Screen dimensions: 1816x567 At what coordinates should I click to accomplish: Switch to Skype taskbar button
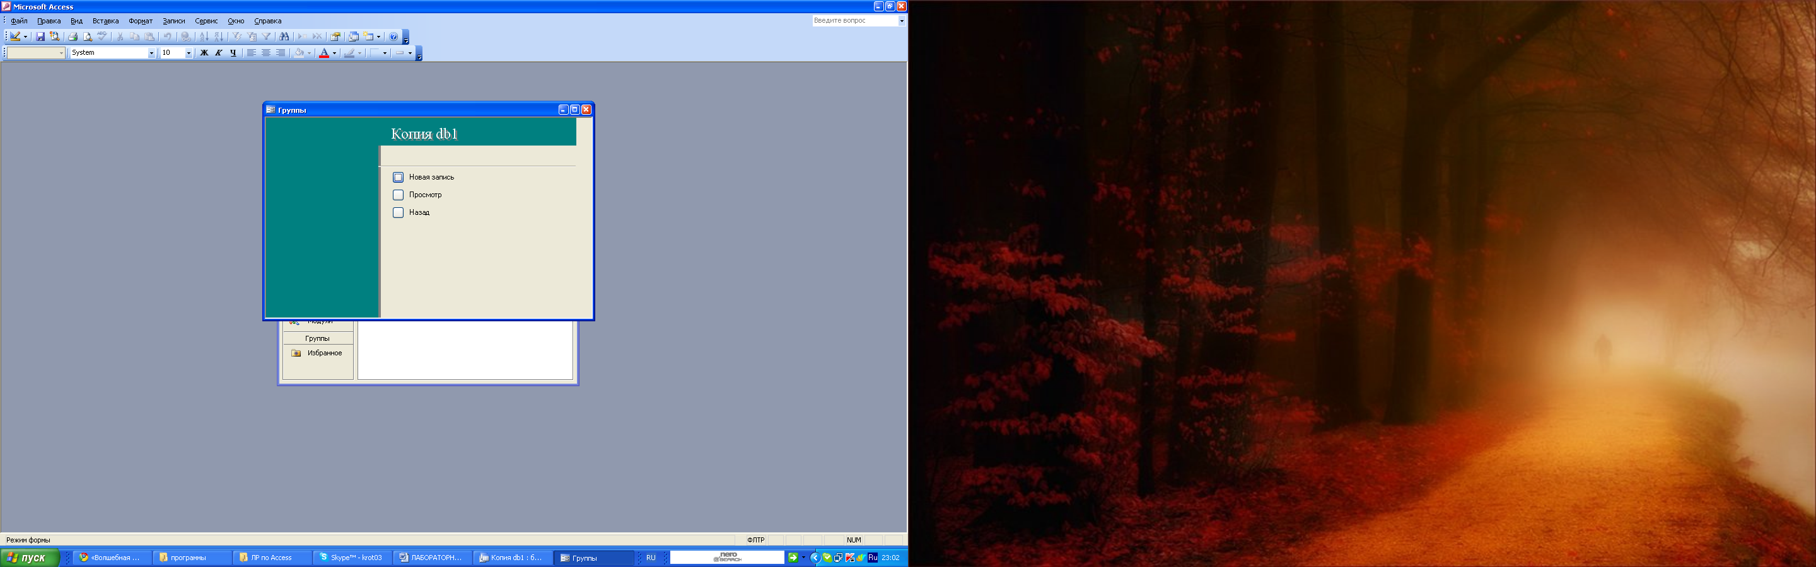click(351, 558)
